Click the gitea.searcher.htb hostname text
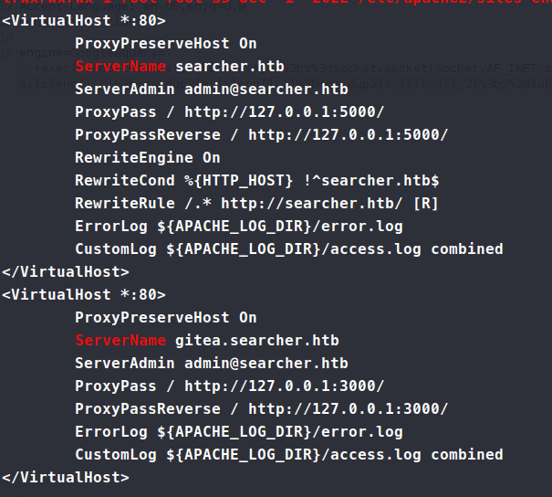552x497 pixels. point(256,340)
